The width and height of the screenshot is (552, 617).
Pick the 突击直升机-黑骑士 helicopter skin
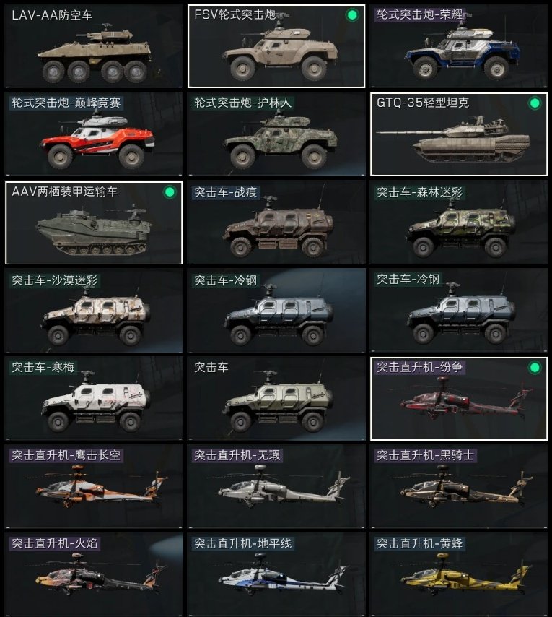pyautogui.click(x=459, y=487)
